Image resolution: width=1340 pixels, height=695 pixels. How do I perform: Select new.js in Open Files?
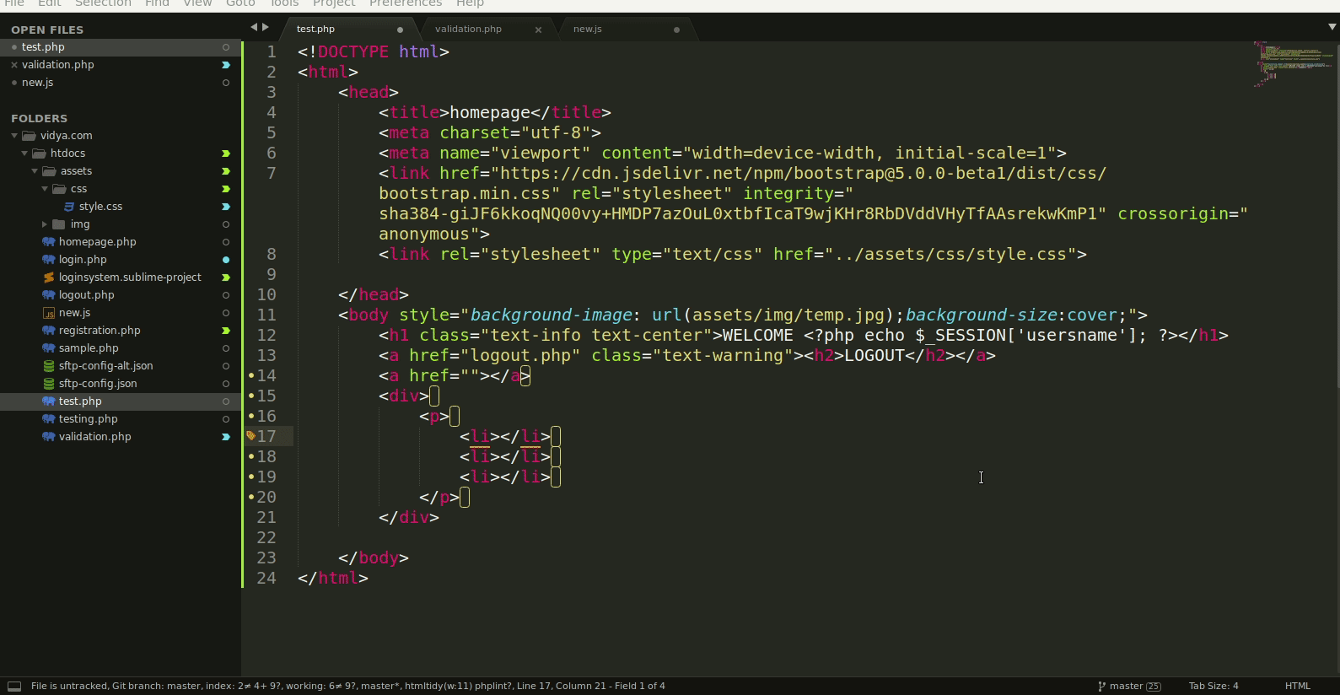[121, 83]
